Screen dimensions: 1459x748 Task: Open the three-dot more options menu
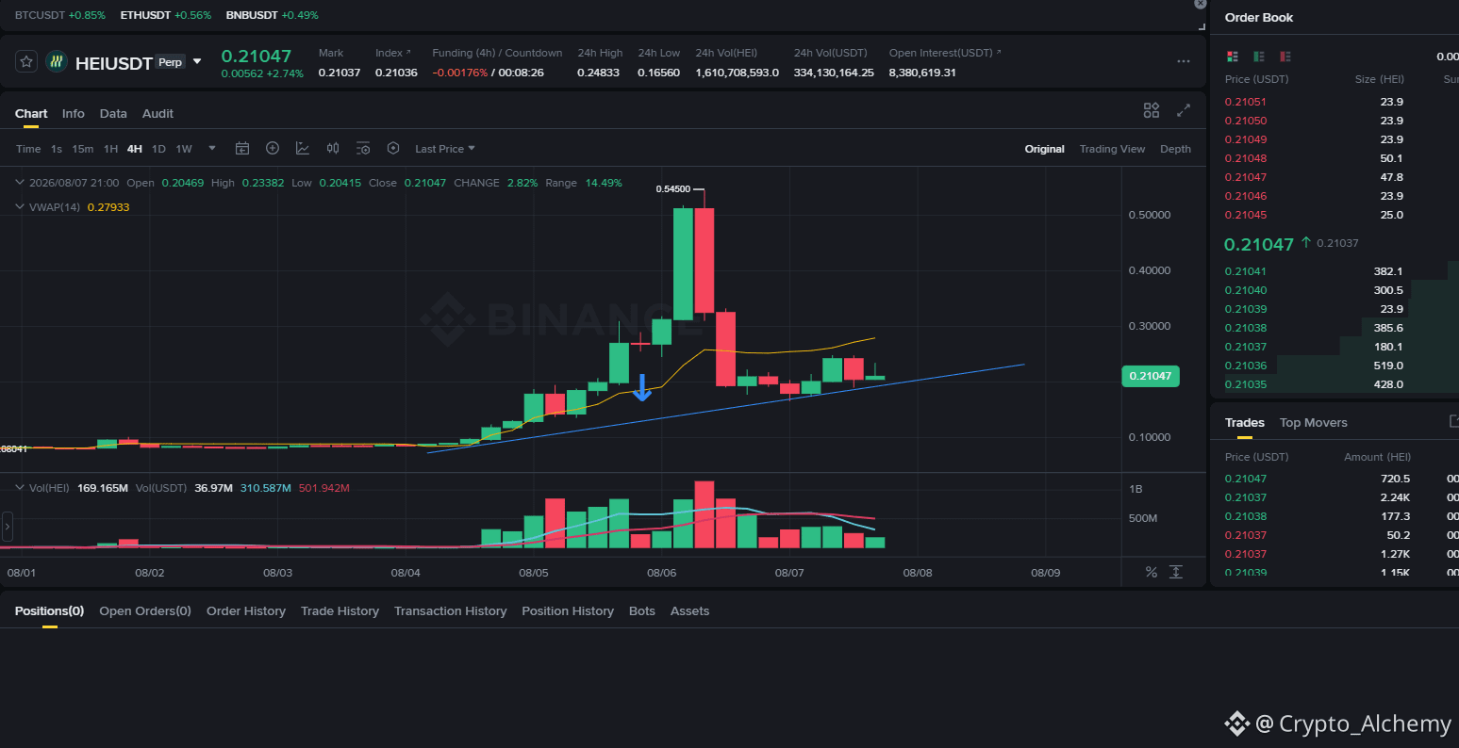[x=1184, y=61]
